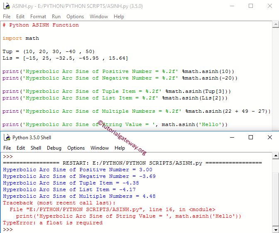Open File menu in ASINH.py editor window
Viewport: 279px width, 233px height.
7,17
